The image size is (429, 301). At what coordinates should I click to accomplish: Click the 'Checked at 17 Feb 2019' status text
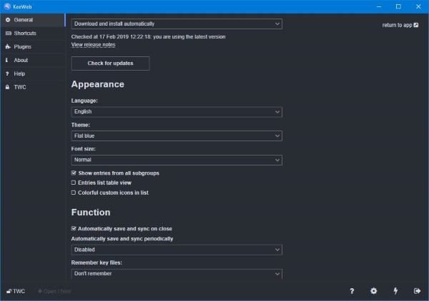click(x=148, y=37)
